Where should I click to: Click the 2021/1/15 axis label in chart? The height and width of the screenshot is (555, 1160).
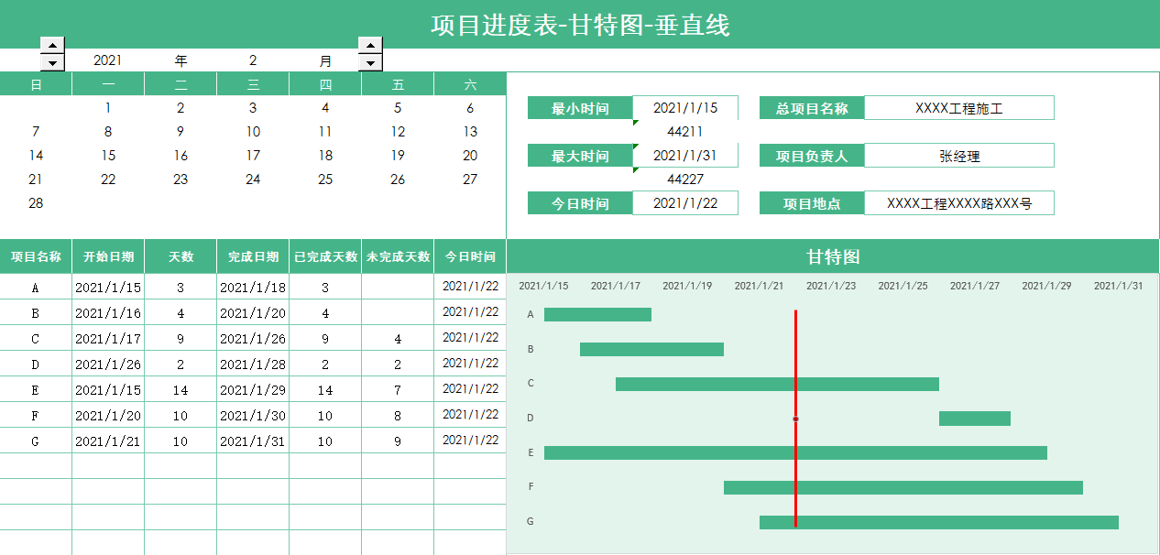pos(543,286)
